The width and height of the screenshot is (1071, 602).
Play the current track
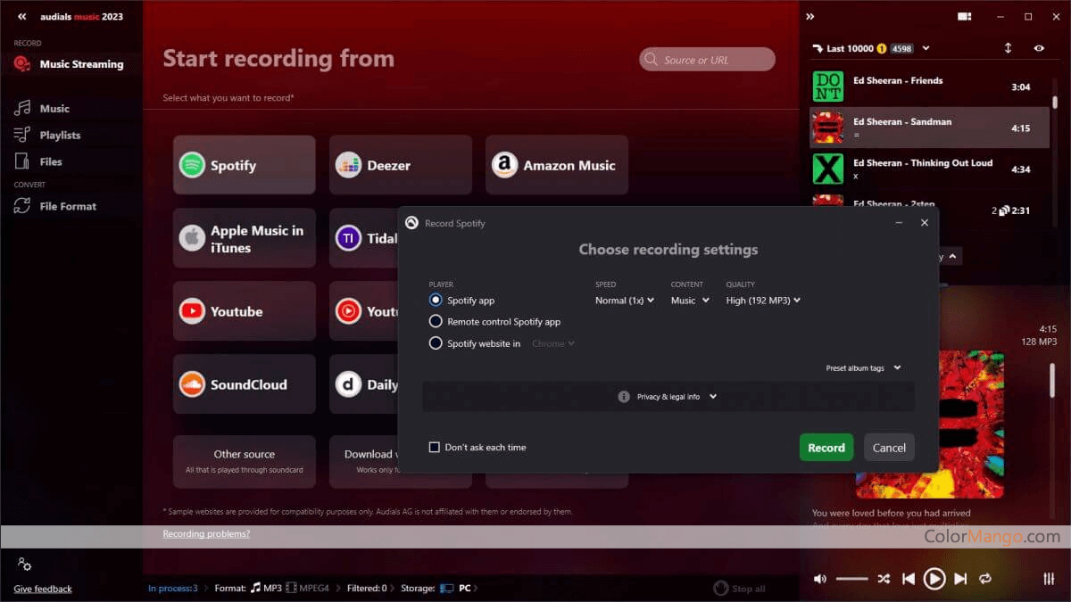click(x=934, y=579)
